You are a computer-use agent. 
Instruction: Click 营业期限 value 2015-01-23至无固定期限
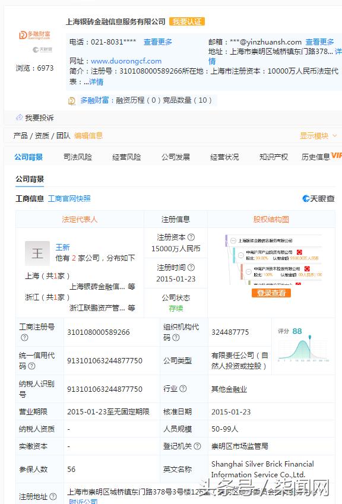tap(108, 412)
